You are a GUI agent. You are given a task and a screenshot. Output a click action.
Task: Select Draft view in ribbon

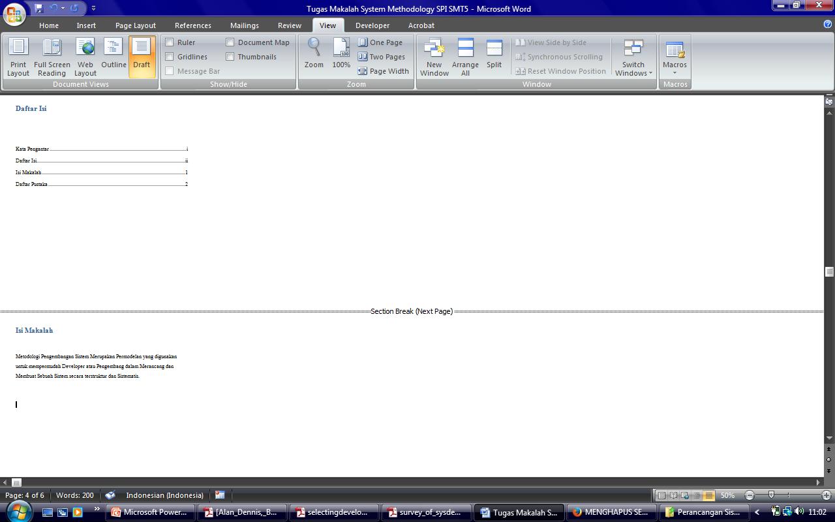(142, 57)
